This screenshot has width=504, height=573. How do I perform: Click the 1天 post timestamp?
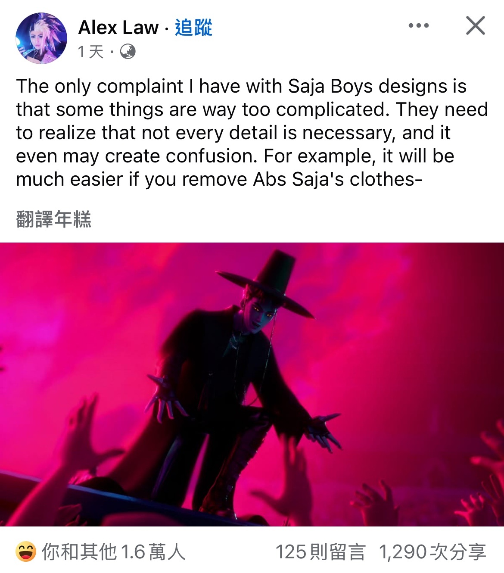pos(91,52)
